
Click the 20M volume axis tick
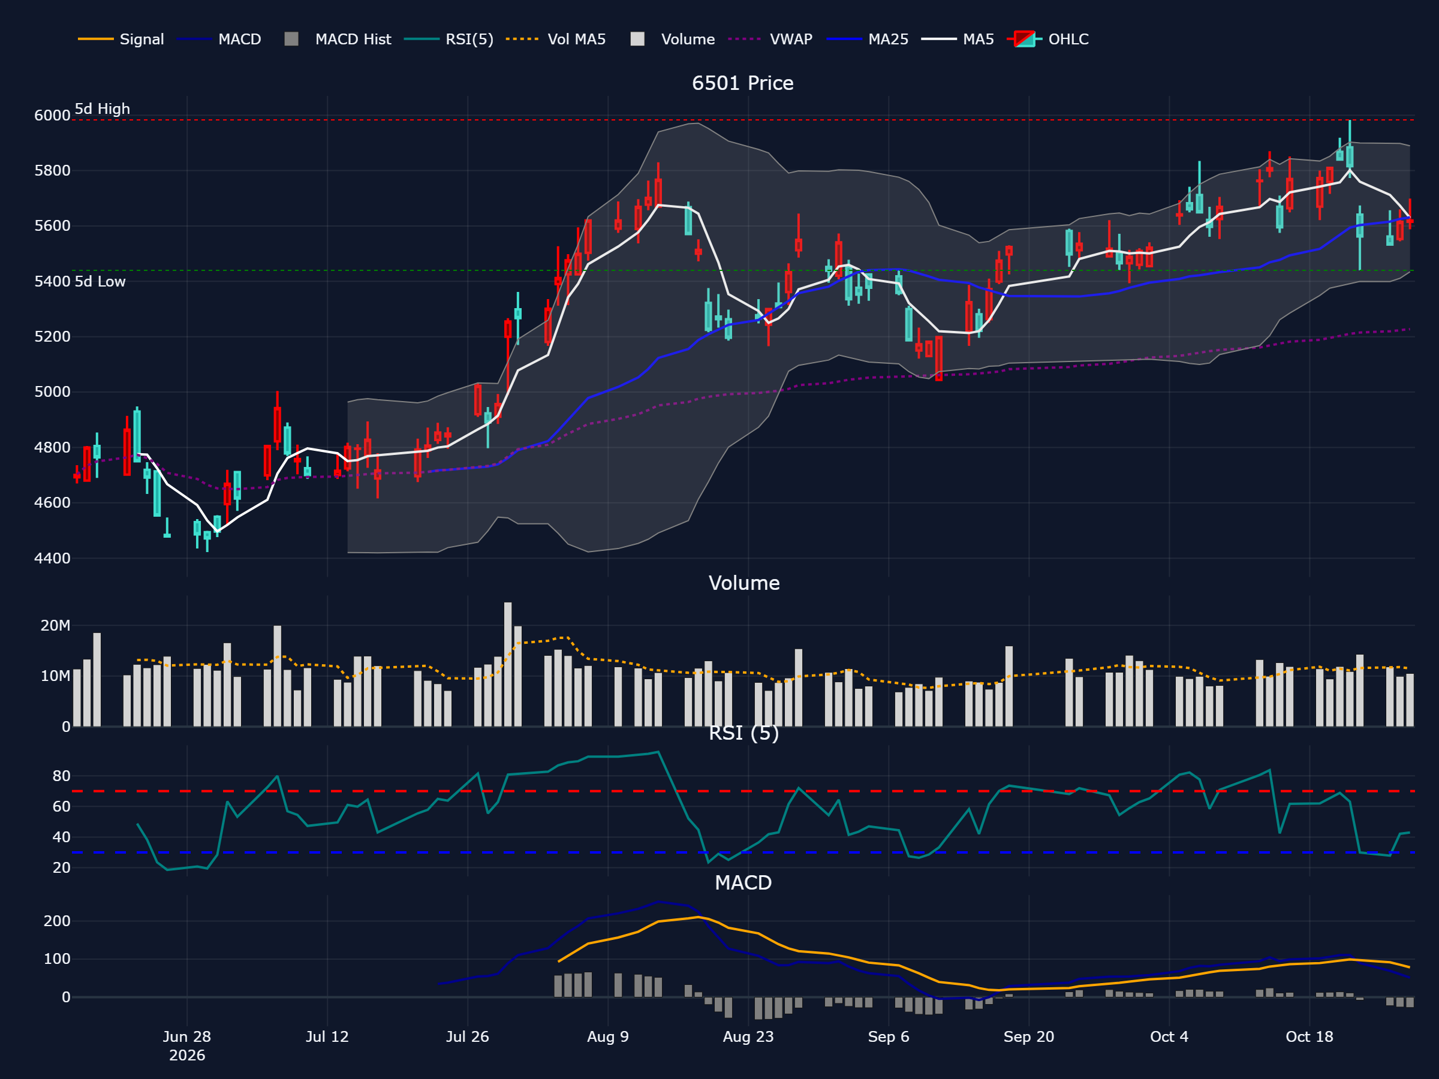click(x=55, y=626)
